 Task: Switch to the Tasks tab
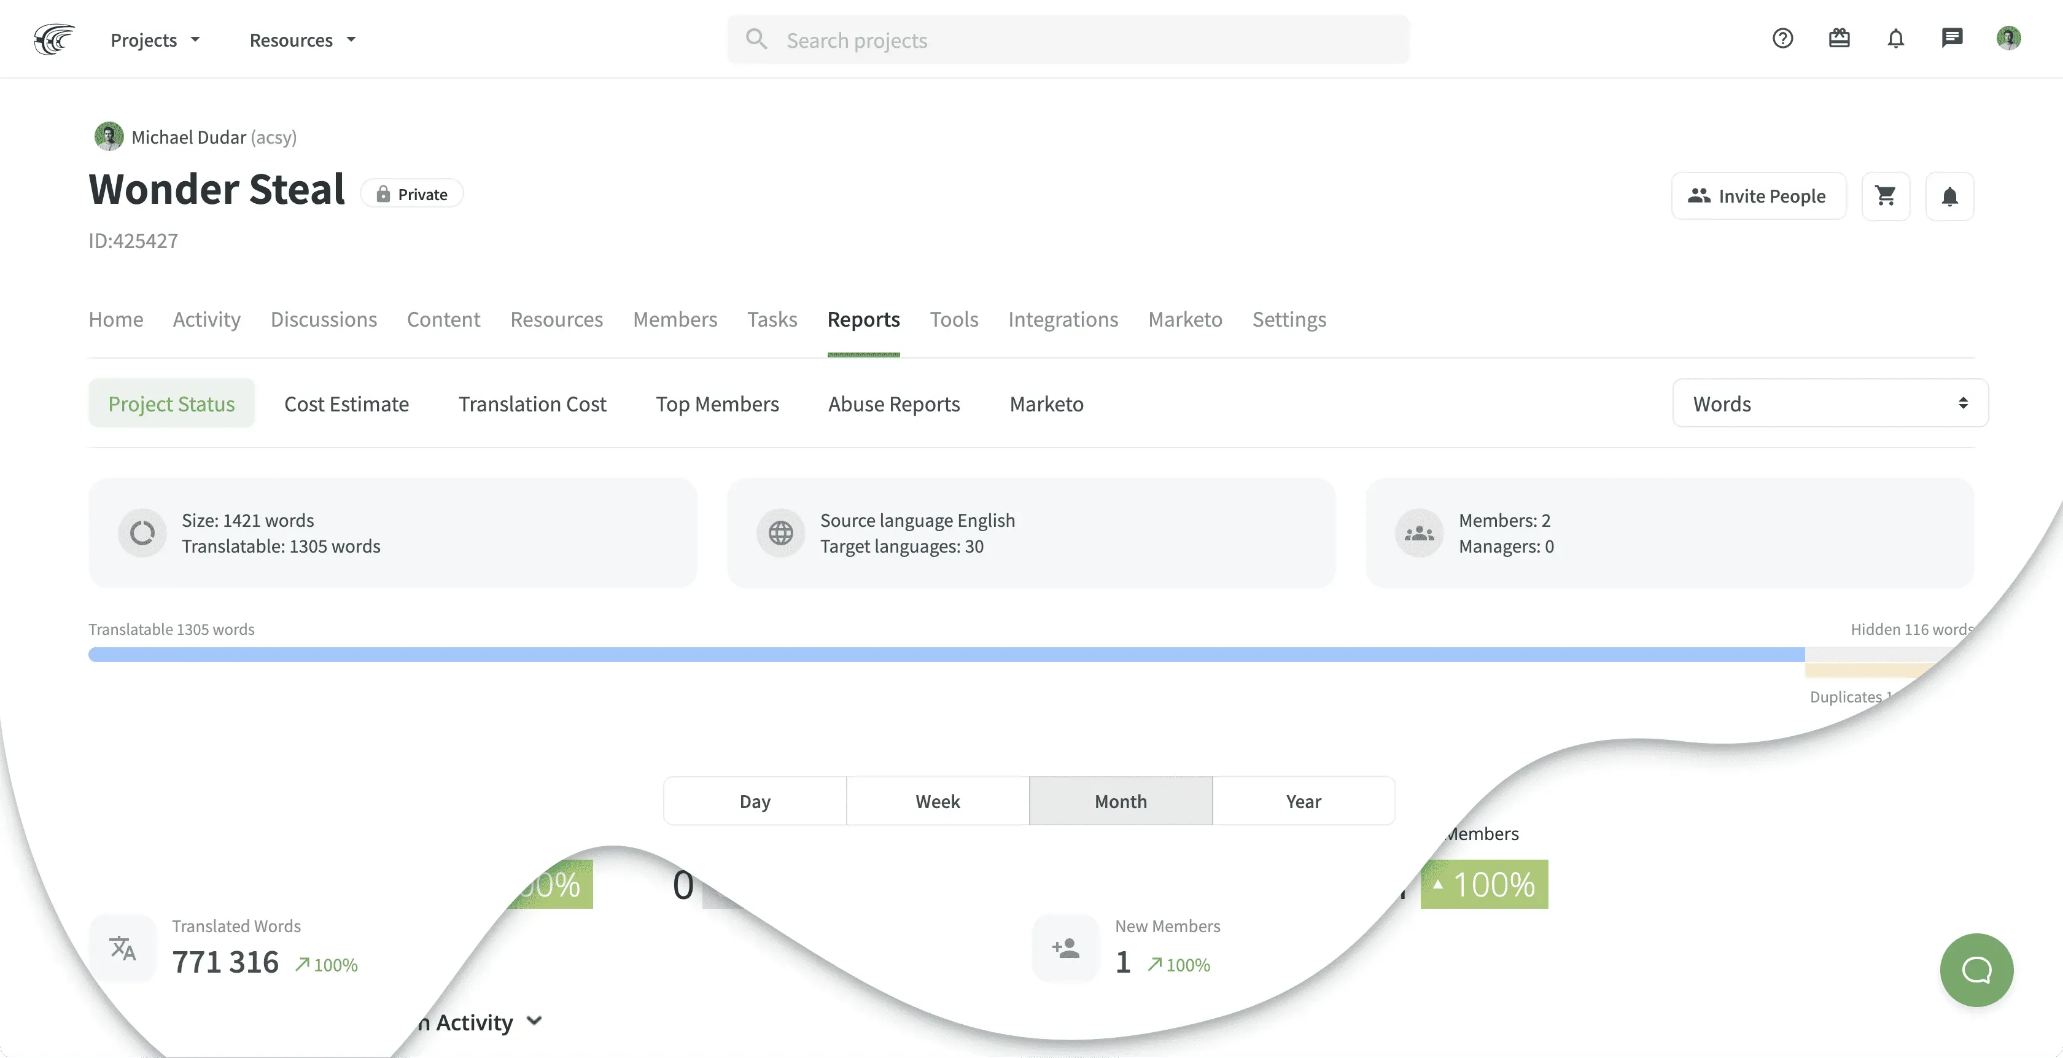771,319
